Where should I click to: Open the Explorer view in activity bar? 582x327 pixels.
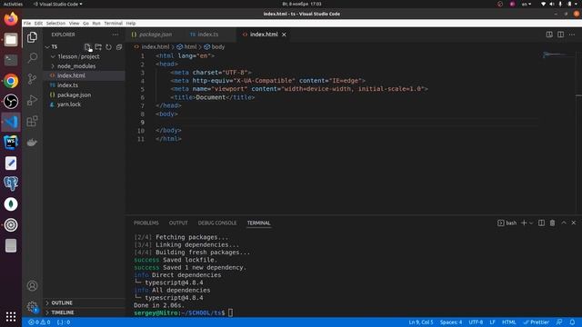(x=33, y=37)
